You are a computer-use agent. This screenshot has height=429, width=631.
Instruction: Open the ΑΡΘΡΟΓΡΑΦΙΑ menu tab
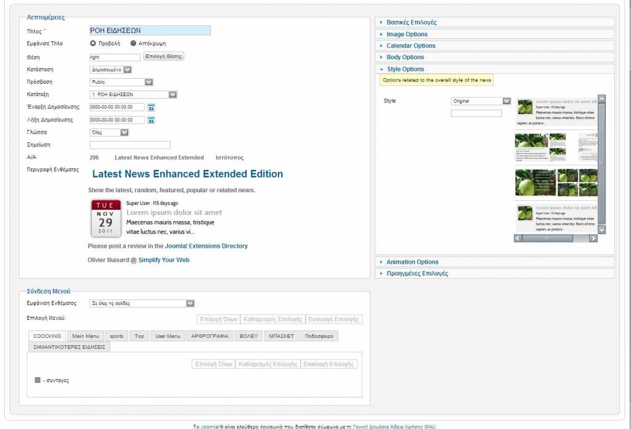(210, 336)
